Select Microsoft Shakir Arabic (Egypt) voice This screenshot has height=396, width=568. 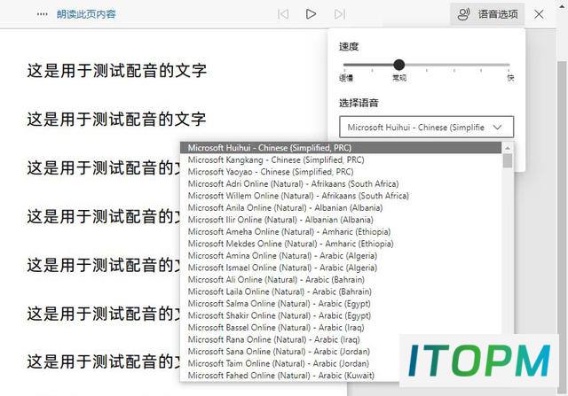(341, 315)
